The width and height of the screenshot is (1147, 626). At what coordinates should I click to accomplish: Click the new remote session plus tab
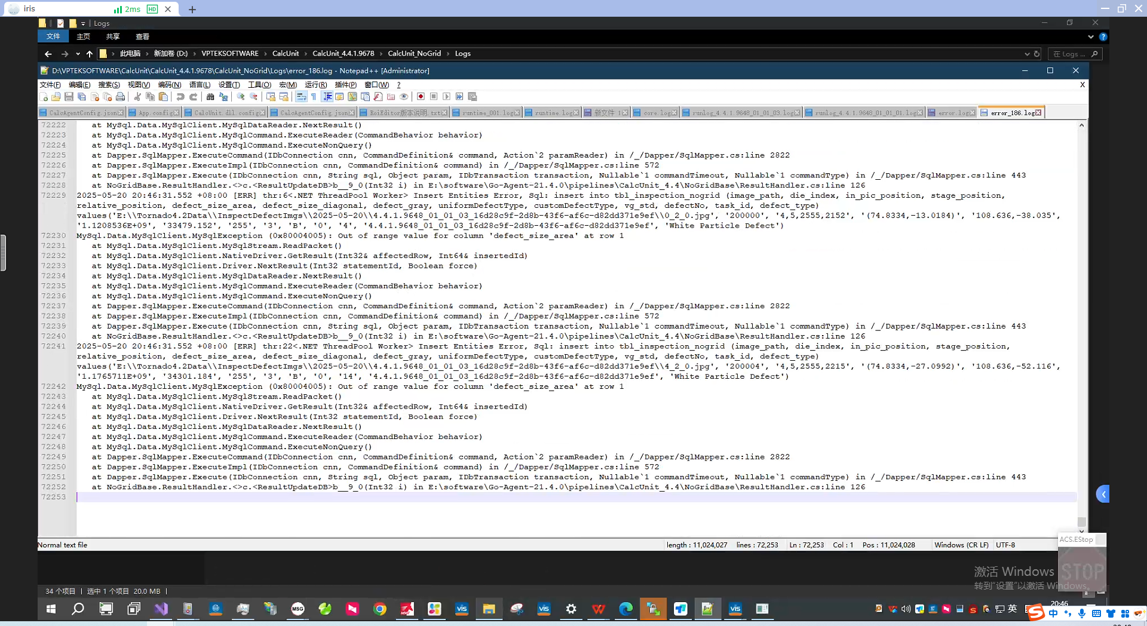click(192, 9)
